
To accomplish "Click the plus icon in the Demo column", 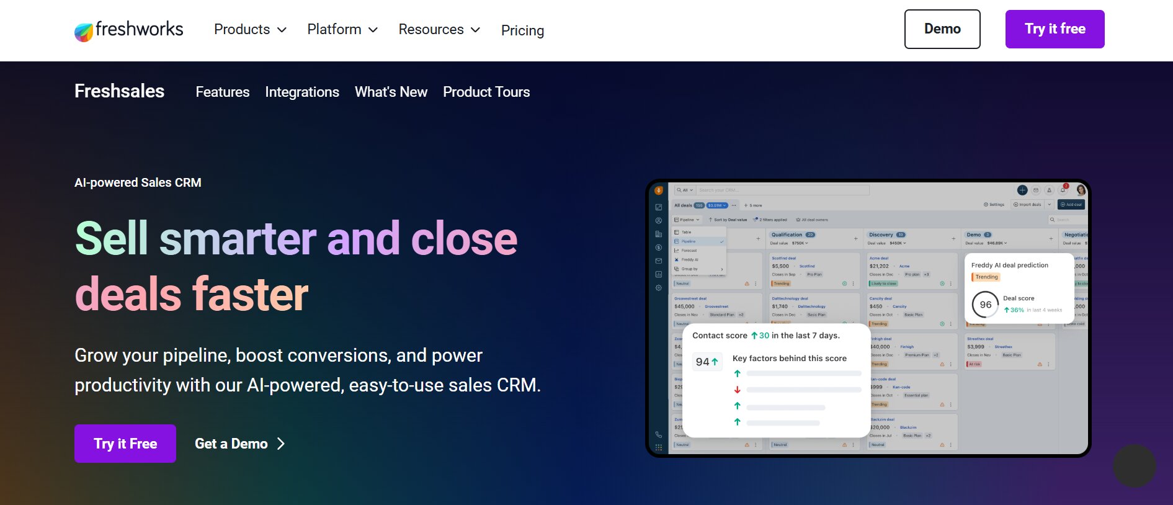I will [x=1051, y=238].
